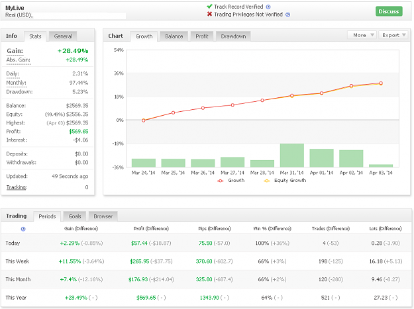Select the This Month row label
The image size is (414, 309).
pos(18,279)
